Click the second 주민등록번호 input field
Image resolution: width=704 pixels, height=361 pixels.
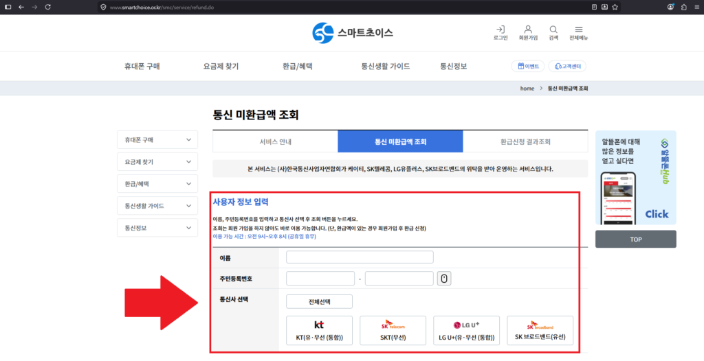tap(399, 279)
